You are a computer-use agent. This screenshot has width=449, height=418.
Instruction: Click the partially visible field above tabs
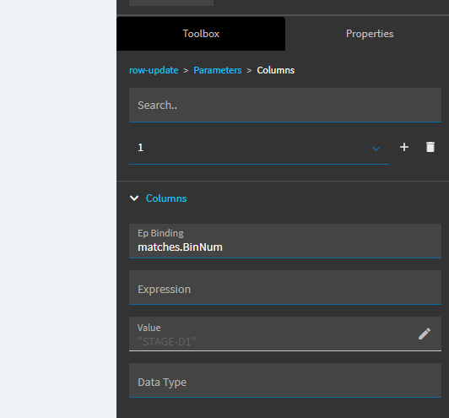pos(171,3)
